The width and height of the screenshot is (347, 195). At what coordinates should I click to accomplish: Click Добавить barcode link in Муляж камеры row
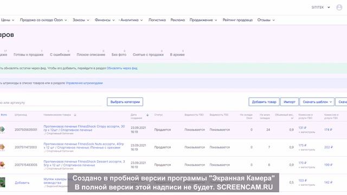point(22,183)
